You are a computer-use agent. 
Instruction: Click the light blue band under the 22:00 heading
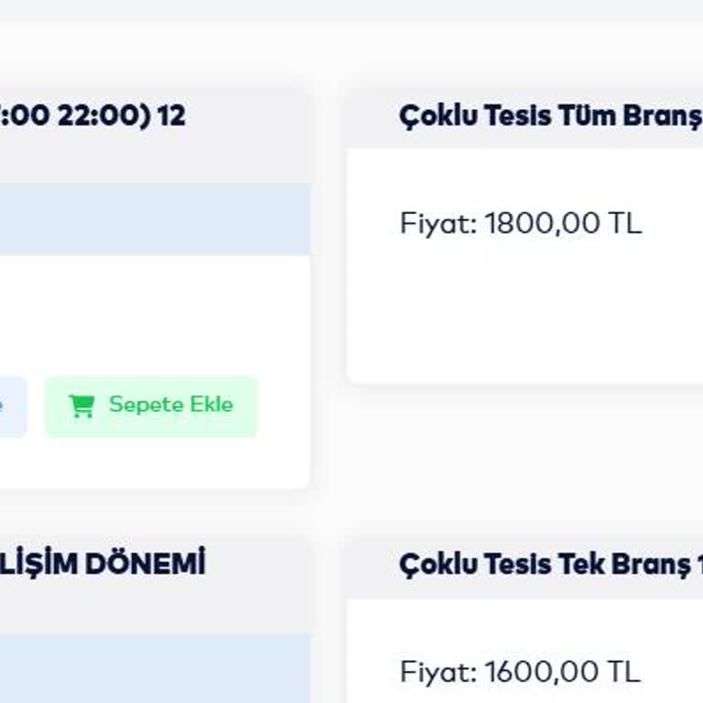154,220
